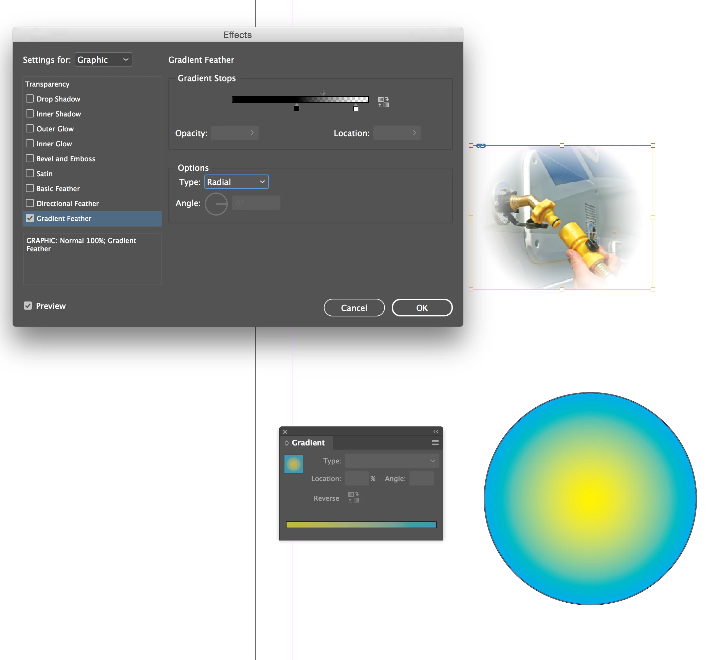721x660 pixels.
Task: Click the gradient midpoint diamond marker
Action: coord(323,93)
